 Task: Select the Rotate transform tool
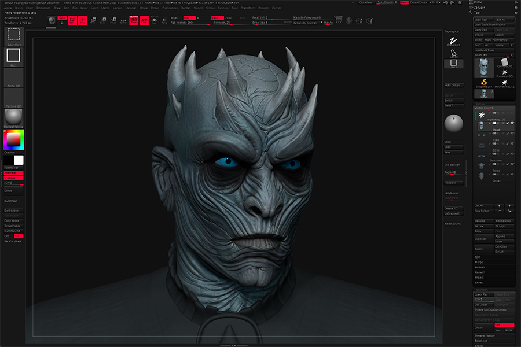[x=113, y=20]
